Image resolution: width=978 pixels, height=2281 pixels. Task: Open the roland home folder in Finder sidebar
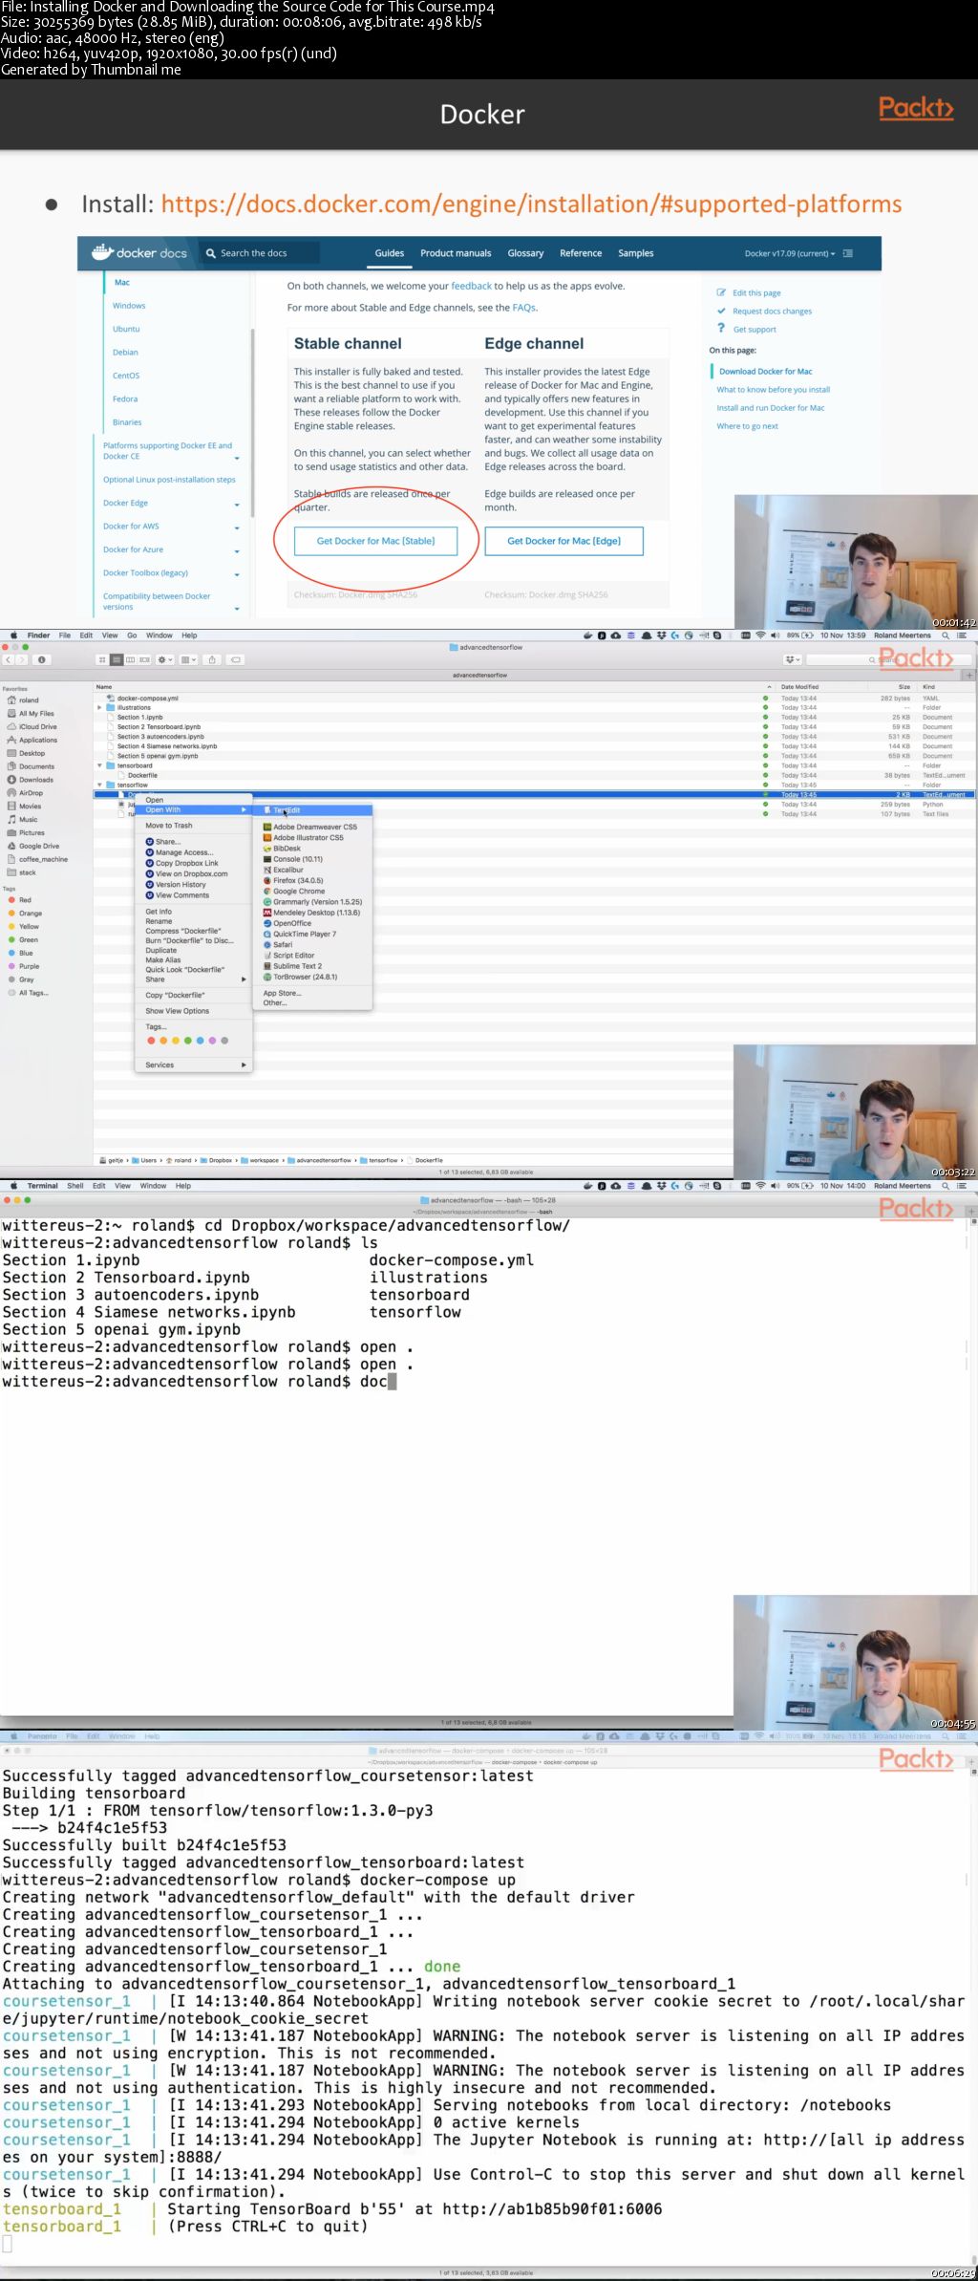pyautogui.click(x=25, y=700)
